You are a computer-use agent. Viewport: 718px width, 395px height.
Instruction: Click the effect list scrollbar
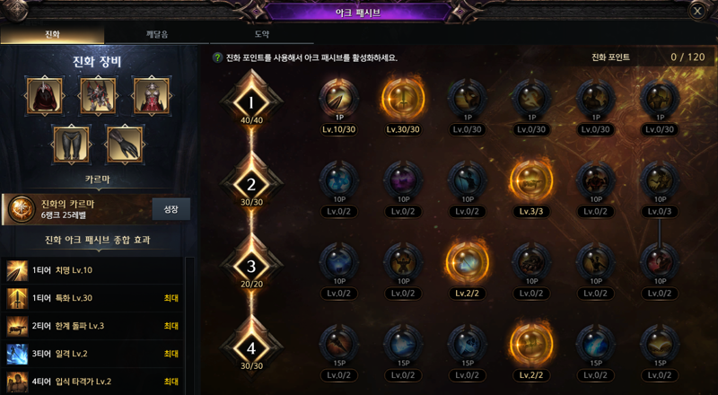click(x=189, y=325)
